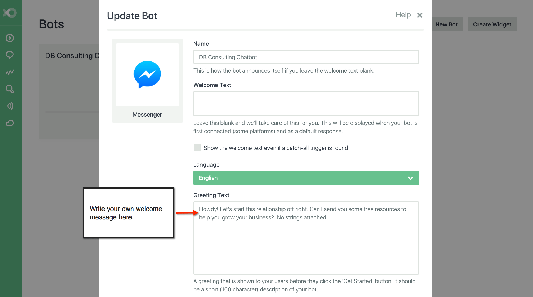
Task: Open the Help link
Action: pos(403,15)
